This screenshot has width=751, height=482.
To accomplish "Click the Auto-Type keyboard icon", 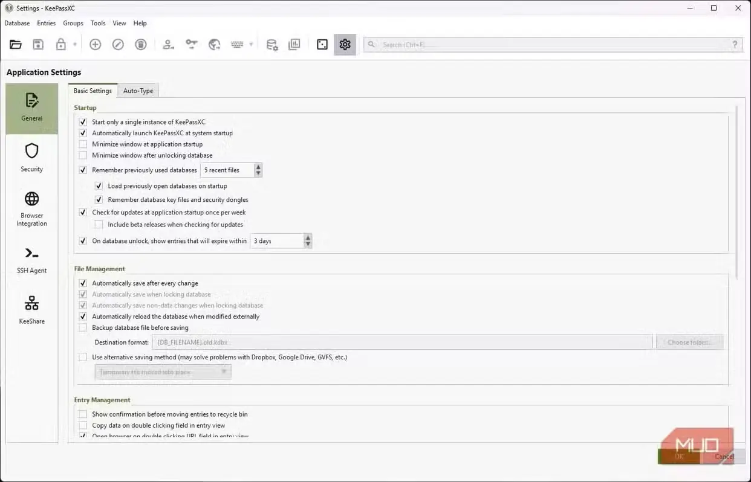I will pos(237,45).
